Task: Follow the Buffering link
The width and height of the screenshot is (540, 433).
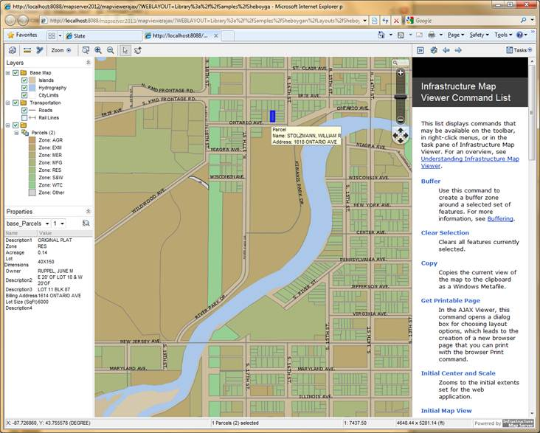Action: tap(500, 219)
